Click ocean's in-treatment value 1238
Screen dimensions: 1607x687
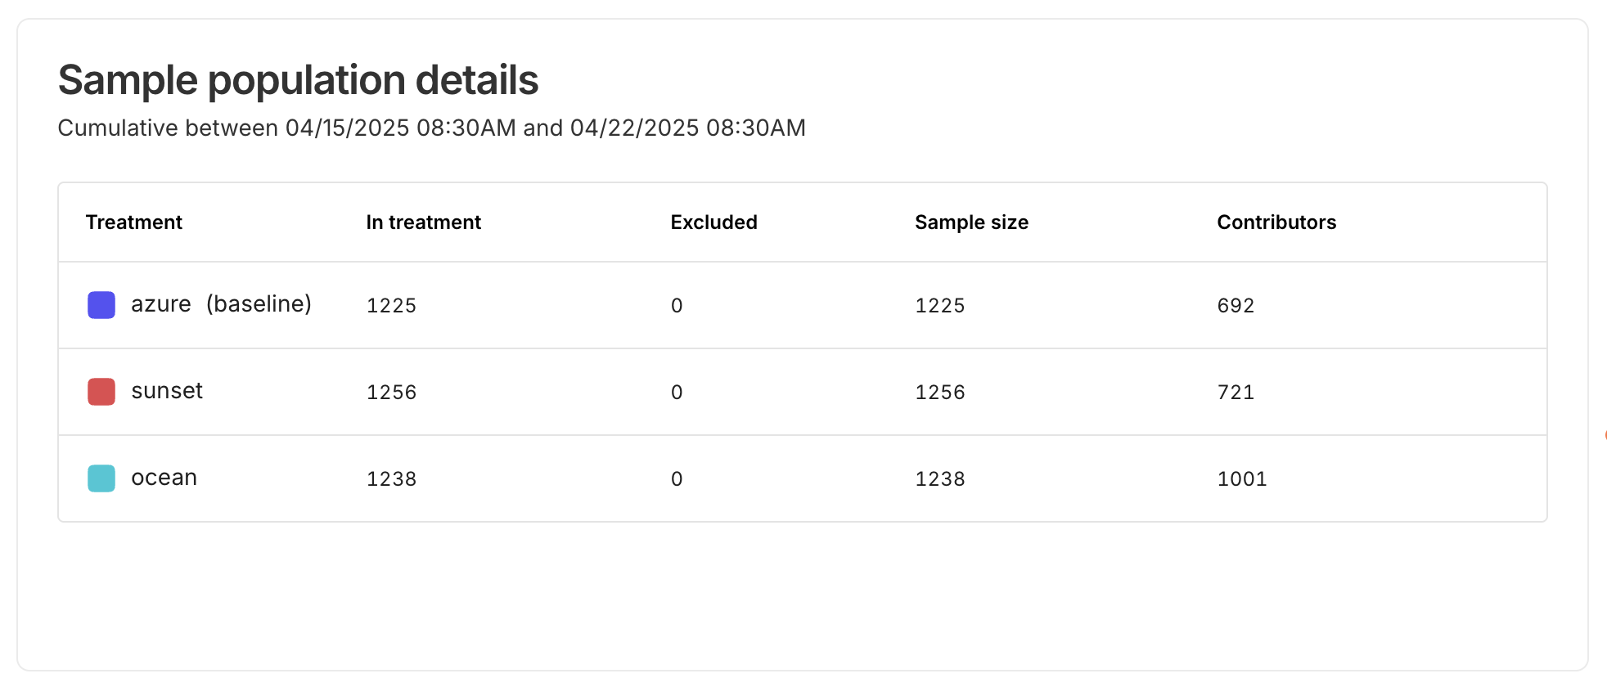[391, 479]
